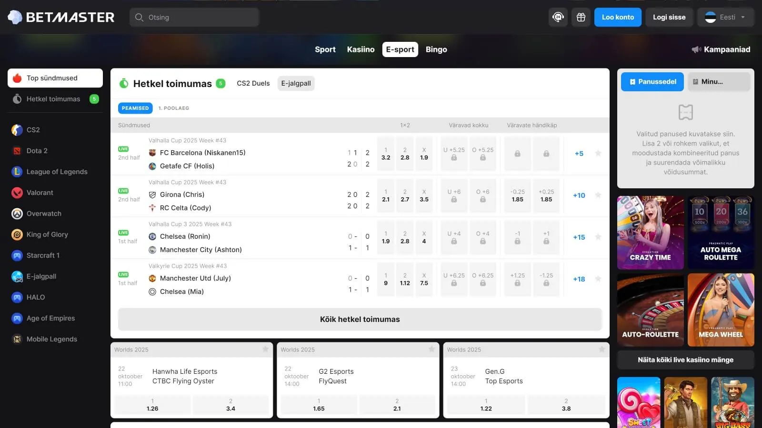This screenshot has width=762, height=428.
Task: Select Dota 2 from the games list
Action: click(x=37, y=151)
